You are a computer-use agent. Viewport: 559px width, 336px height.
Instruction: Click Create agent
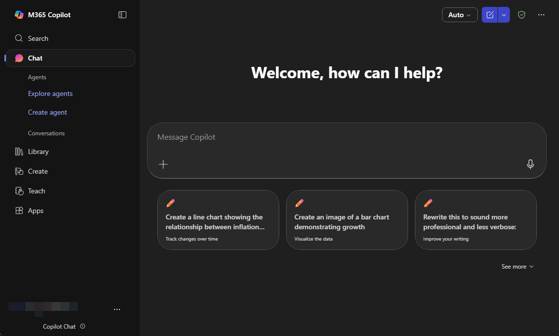coord(47,112)
